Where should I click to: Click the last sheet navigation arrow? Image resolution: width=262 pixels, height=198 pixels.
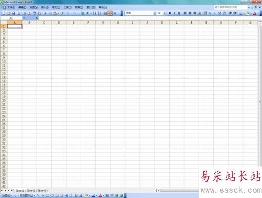pos(12,191)
